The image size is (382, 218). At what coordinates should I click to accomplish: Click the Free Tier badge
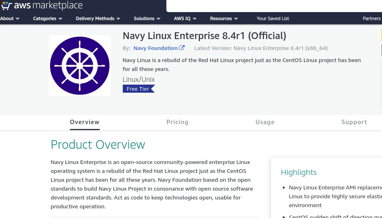pyautogui.click(x=139, y=89)
